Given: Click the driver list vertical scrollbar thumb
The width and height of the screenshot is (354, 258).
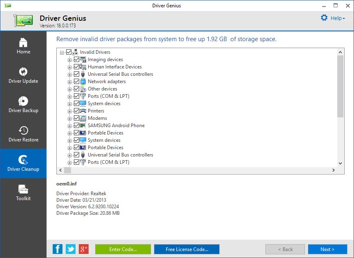Looking at the screenshot, I should click(340, 86).
